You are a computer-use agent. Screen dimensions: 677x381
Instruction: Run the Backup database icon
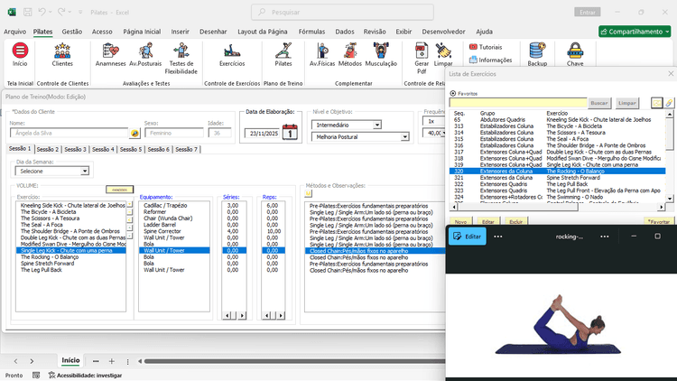537,55
